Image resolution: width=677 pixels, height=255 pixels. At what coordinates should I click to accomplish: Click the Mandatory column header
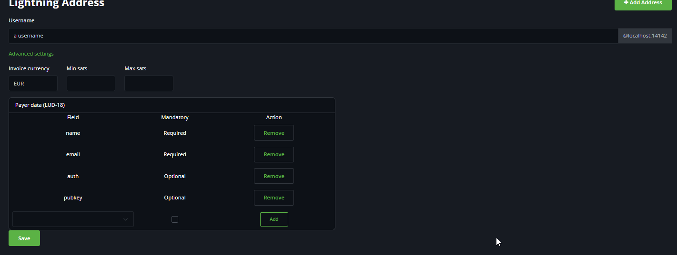(175, 117)
